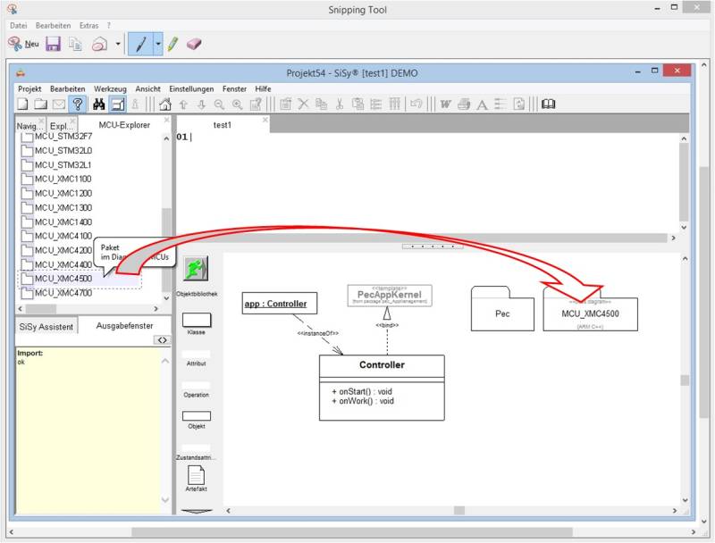The height and width of the screenshot is (543, 715).
Task: Open Datei menu in Snipping Tool
Action: (x=19, y=26)
